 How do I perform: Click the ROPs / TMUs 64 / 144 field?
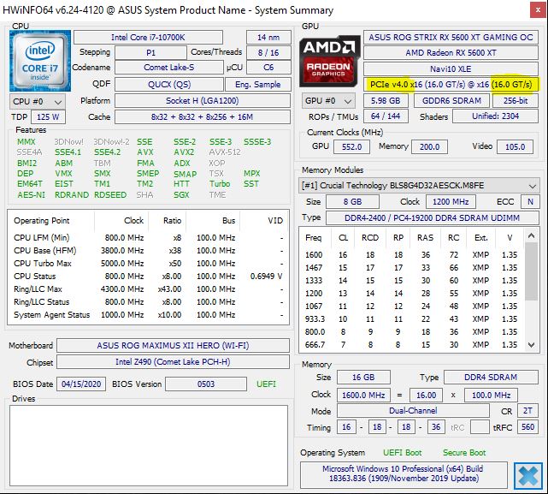[x=386, y=116]
